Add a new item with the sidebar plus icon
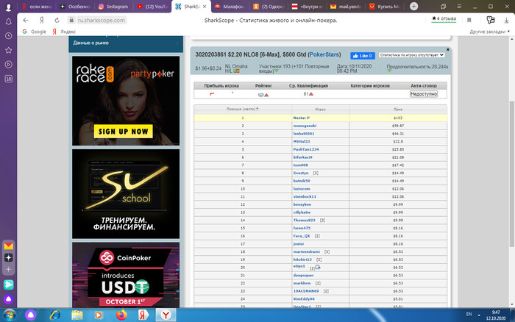This screenshot has width=515, height=322. click(x=9, y=270)
